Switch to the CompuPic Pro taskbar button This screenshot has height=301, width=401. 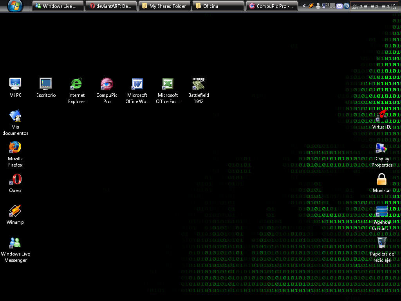[272, 6]
